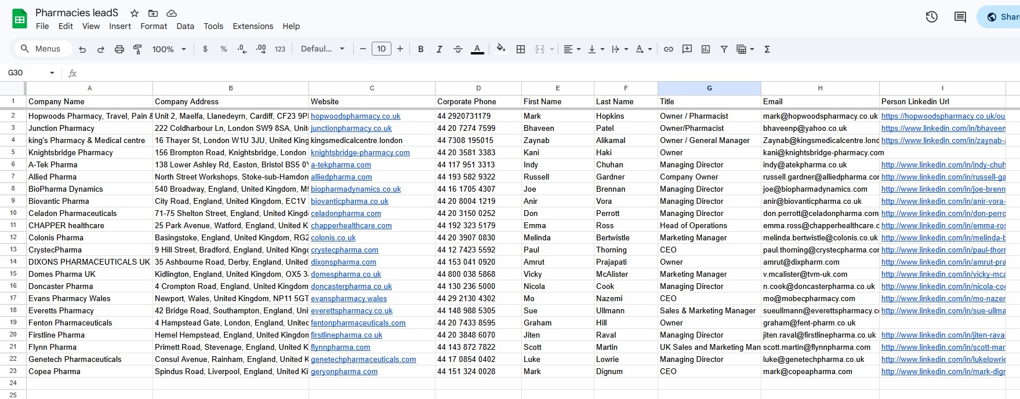
Task: Format cell as percent
Action: pos(223,49)
